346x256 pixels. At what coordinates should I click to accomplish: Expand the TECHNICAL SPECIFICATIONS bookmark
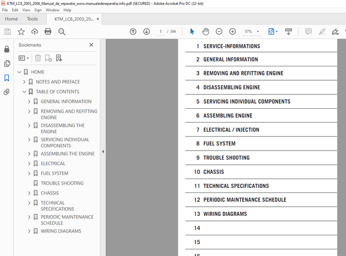pyautogui.click(x=29, y=203)
